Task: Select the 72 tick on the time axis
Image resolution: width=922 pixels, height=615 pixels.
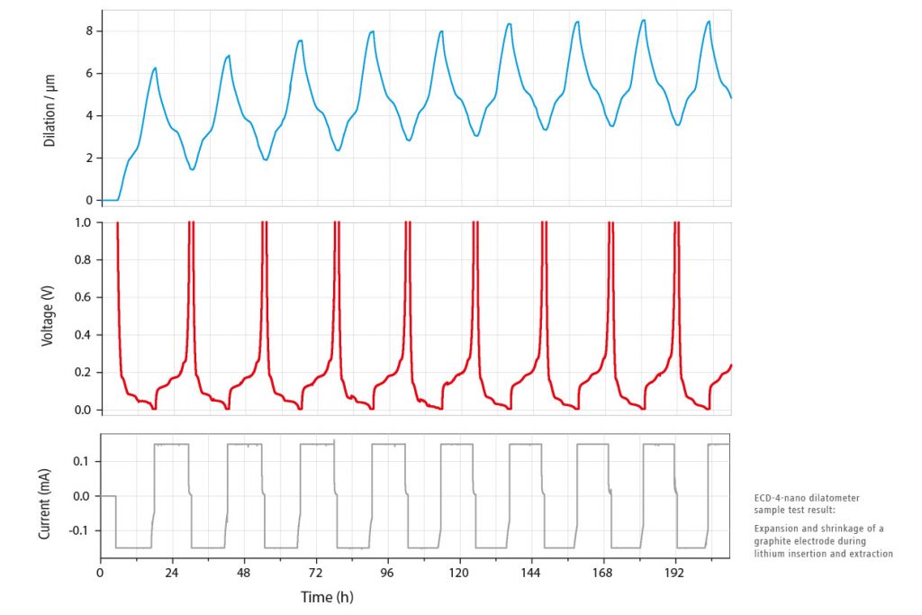Action: tap(315, 573)
